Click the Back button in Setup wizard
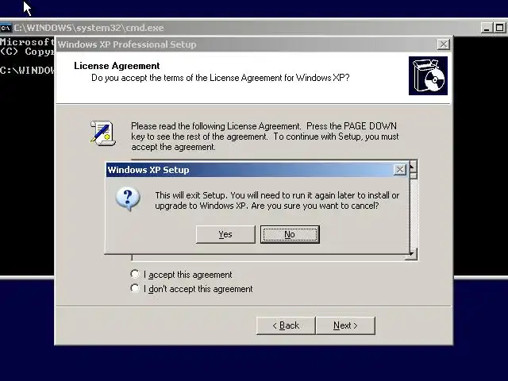Screen dimensions: 508x381 click(x=286, y=325)
